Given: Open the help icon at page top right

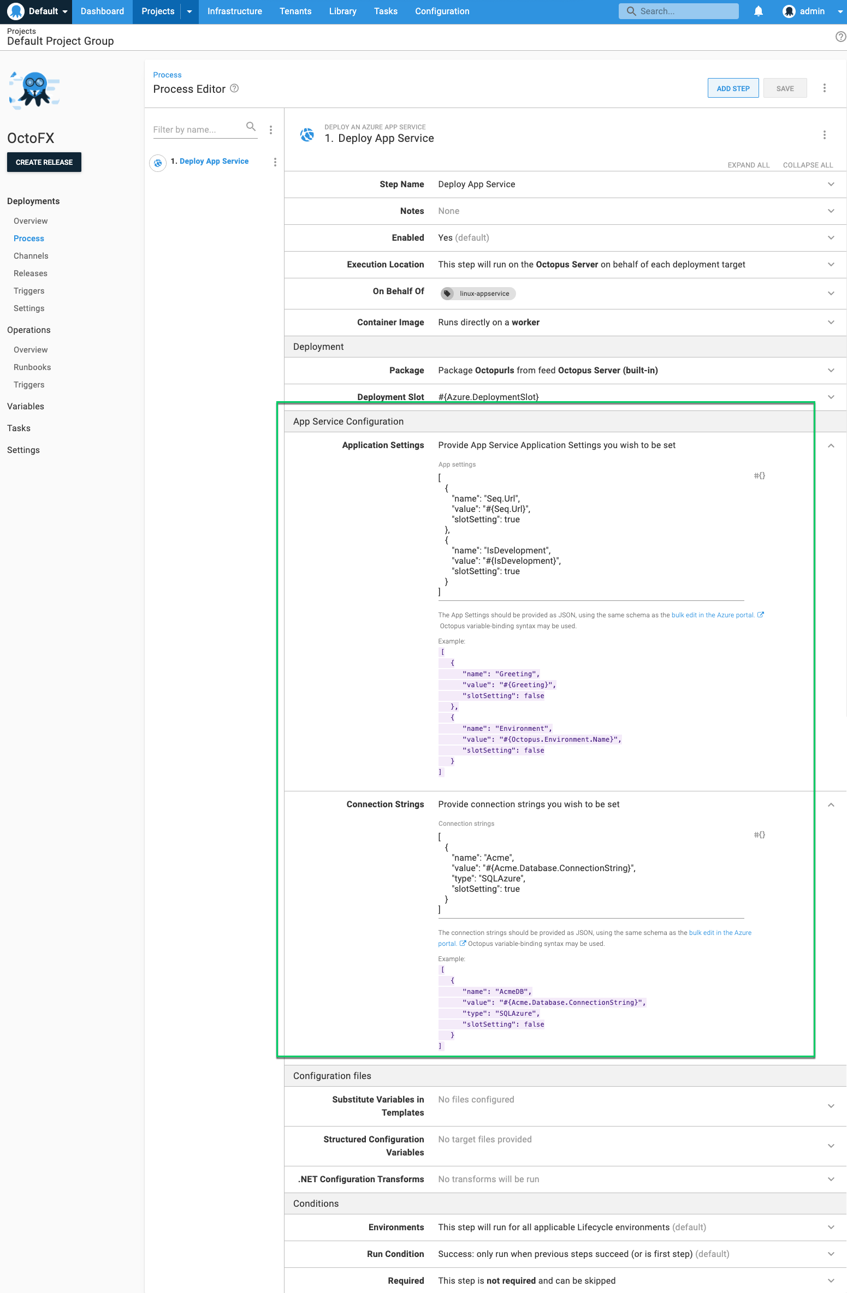Looking at the screenshot, I should click(840, 37).
